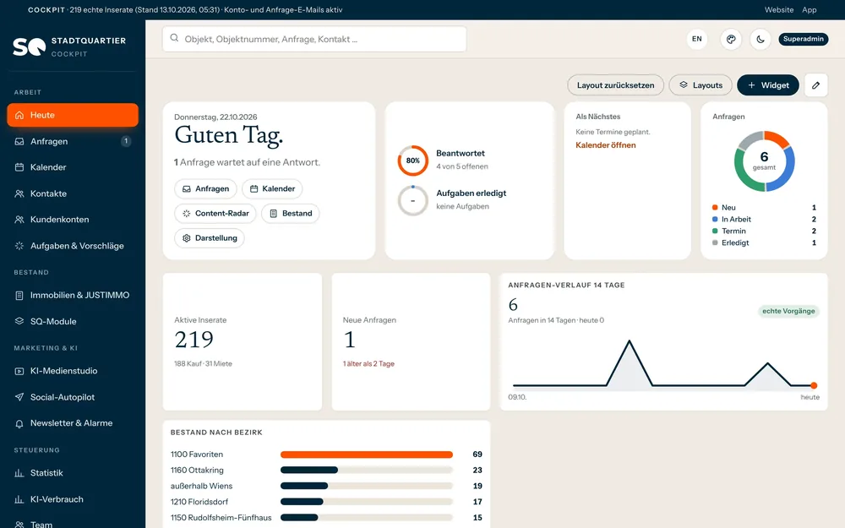The height and width of the screenshot is (528, 845).
Task: Click the Darstellung settings chip
Action: pyautogui.click(x=210, y=238)
